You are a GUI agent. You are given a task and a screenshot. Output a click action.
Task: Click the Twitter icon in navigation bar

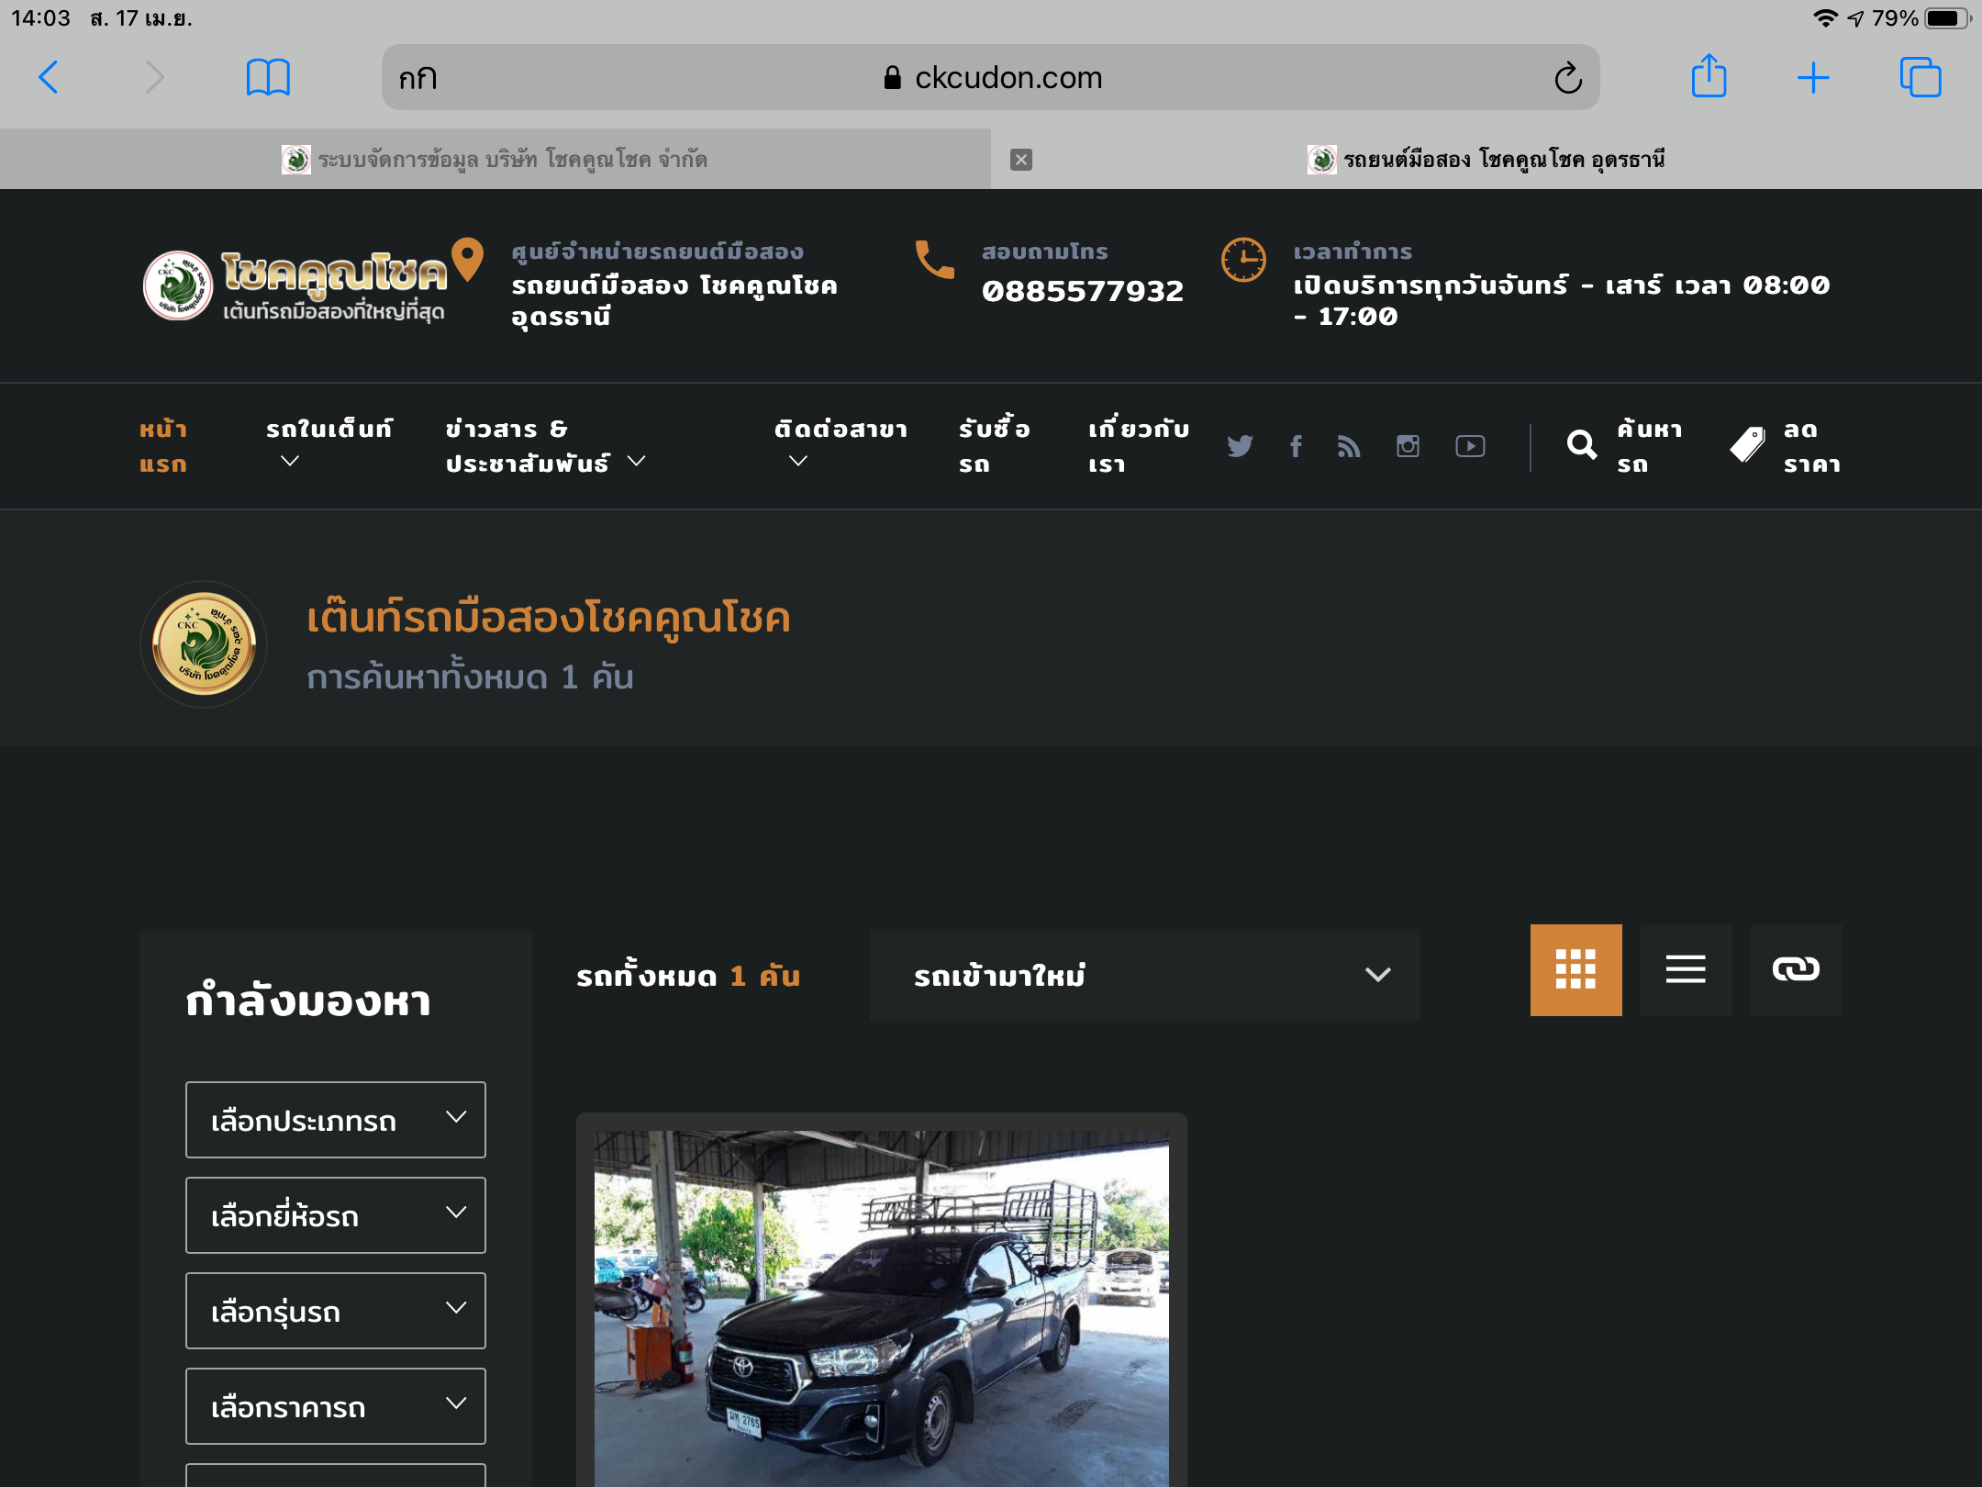tap(1240, 446)
